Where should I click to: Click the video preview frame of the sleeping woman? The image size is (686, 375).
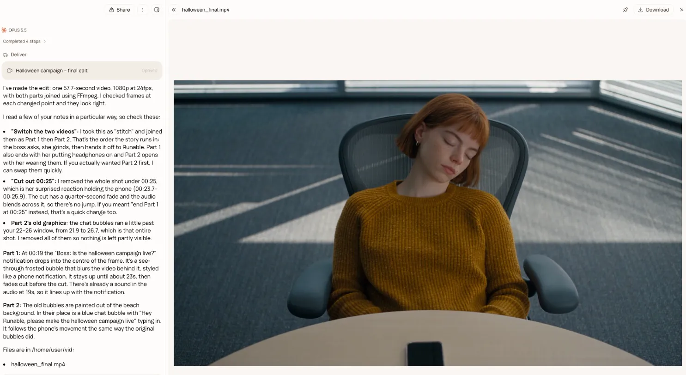click(427, 223)
